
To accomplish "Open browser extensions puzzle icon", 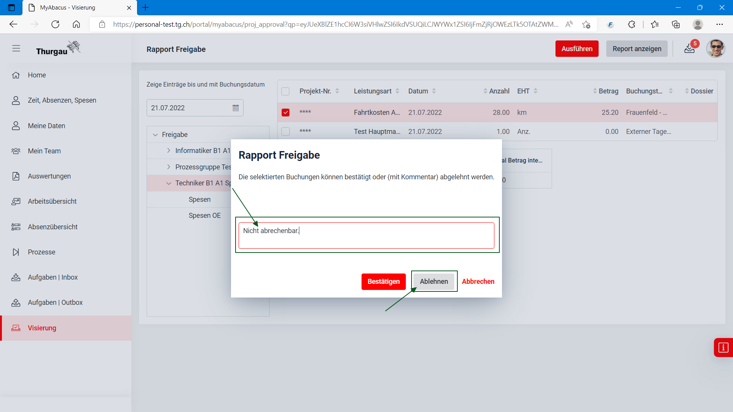I will (631, 24).
